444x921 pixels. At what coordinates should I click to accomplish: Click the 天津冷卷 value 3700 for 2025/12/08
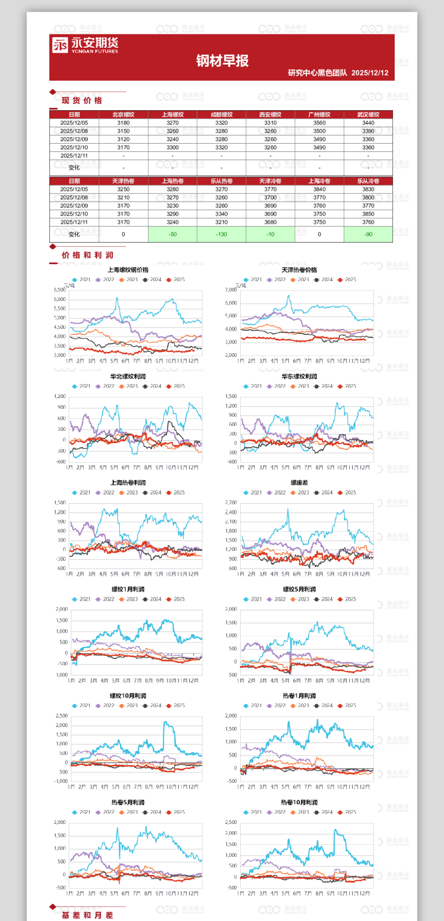coord(270,197)
